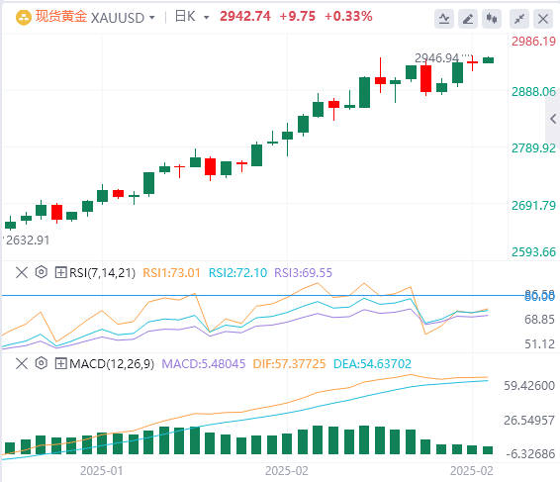Open the XAUUSD symbol dropdown arrow
The height and width of the screenshot is (482, 560).
pyautogui.click(x=152, y=17)
